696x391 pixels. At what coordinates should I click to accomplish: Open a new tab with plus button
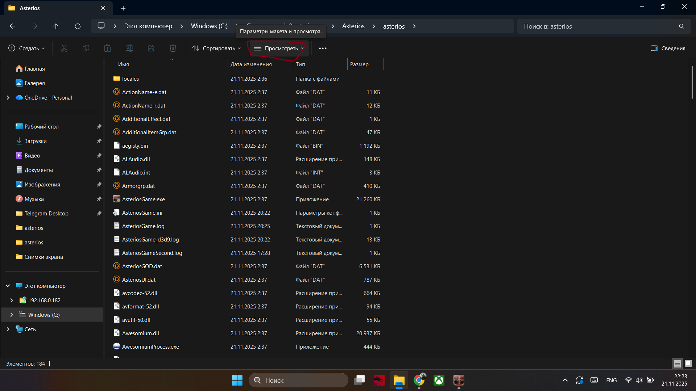coord(123,8)
